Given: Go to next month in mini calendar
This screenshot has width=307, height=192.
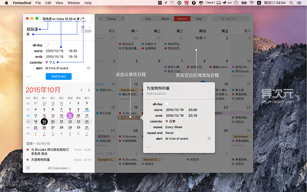Looking at the screenshot, I should (88, 90).
